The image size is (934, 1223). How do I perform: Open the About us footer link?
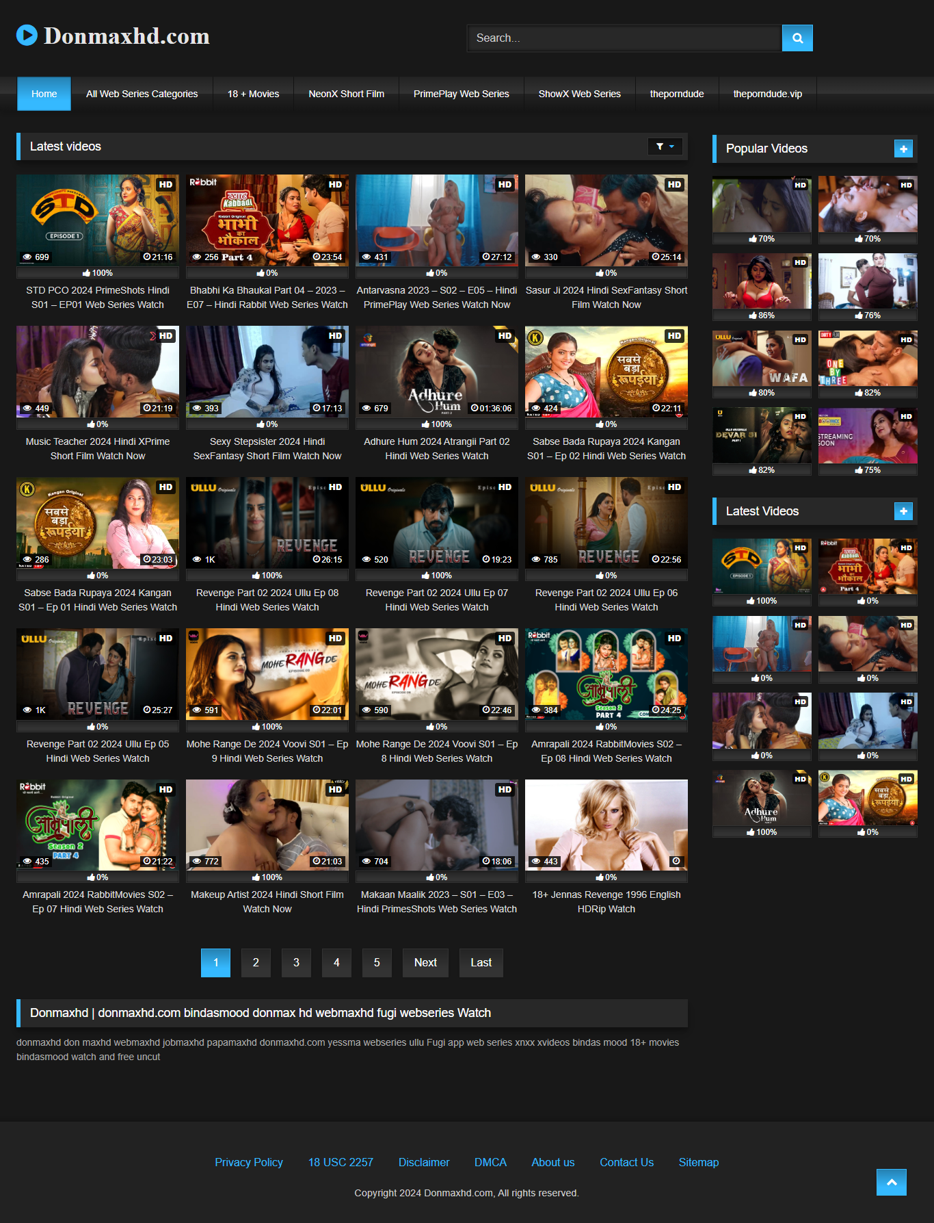click(x=553, y=1162)
